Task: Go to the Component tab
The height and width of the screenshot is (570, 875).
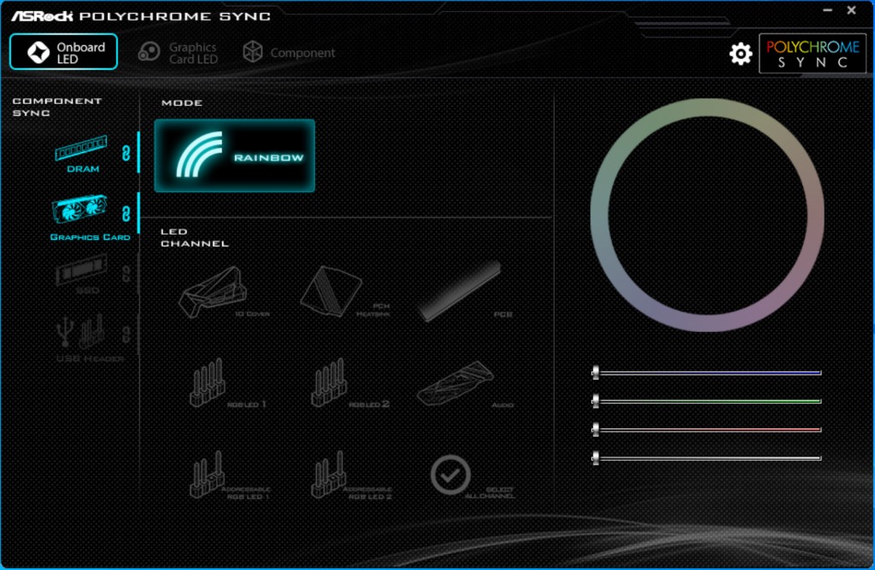Action: click(x=289, y=53)
